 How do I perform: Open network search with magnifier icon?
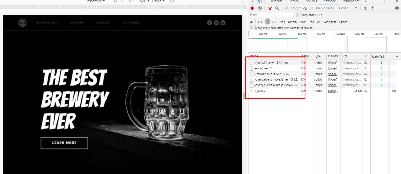click(277, 8)
